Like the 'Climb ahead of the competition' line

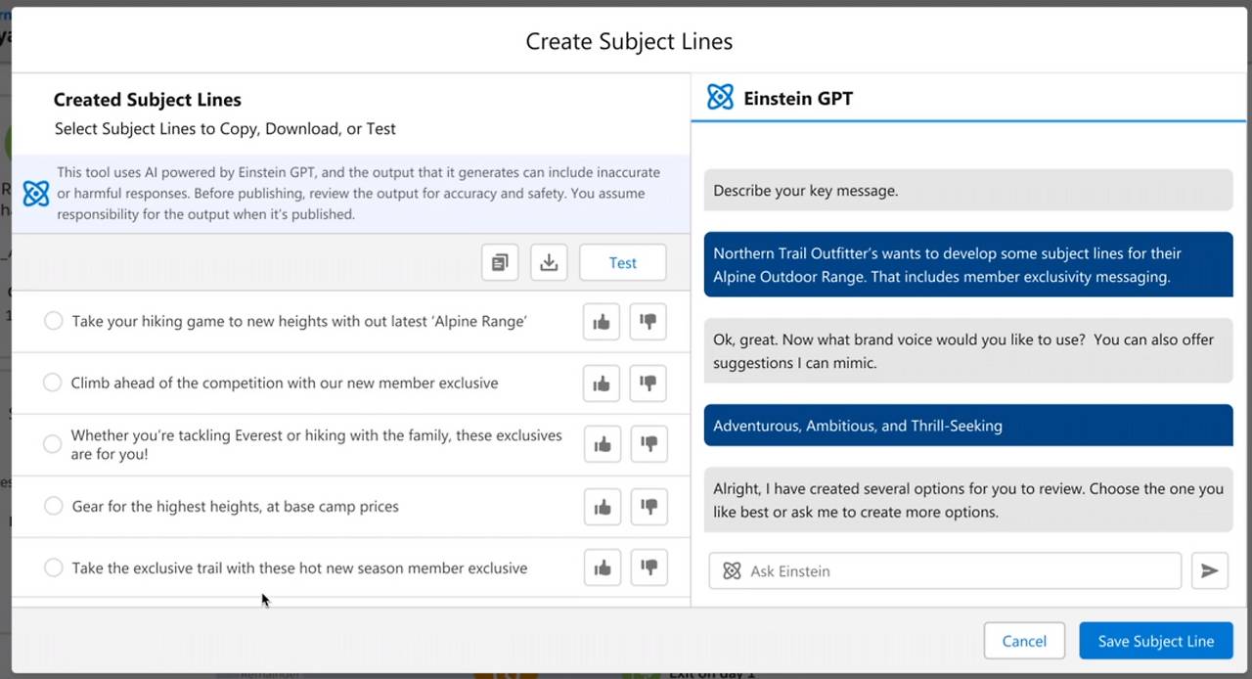tap(602, 384)
